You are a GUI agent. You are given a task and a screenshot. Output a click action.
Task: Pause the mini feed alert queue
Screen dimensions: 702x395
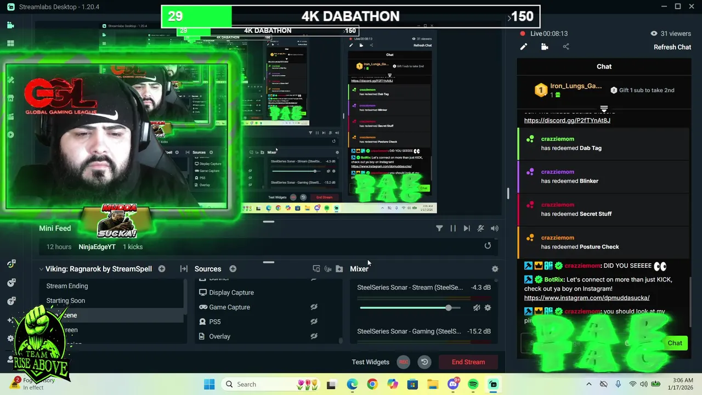[453, 228]
